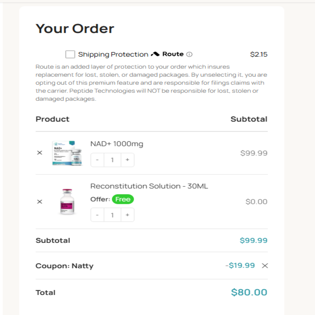Decrease Reconstitution Solution quantity
The height and width of the screenshot is (315, 315).
click(x=97, y=215)
